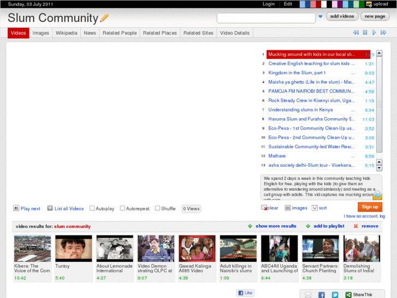
Task: Pick the dark green theme swatch
Action: pyautogui.click(x=362, y=4)
